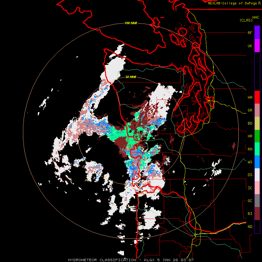Click the BD yellow legend swatch

257,123
